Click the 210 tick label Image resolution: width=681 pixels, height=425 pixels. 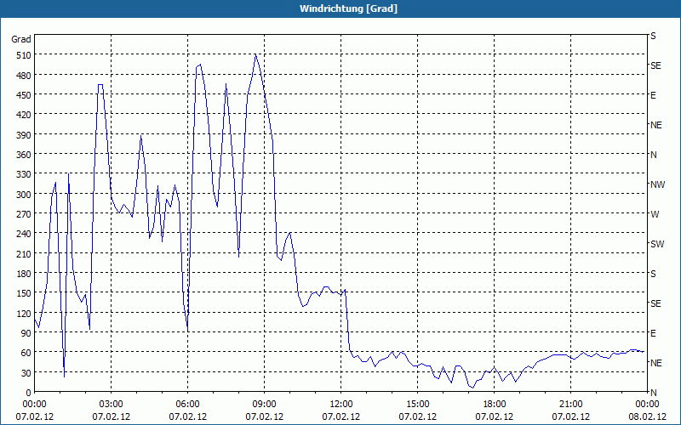pyautogui.click(x=24, y=253)
